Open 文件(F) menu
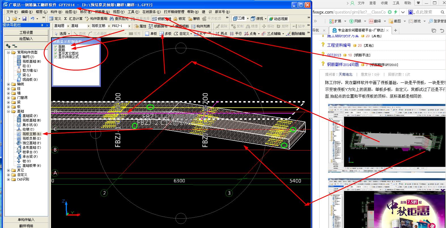The width and height of the screenshot is (446, 228). (x=12, y=12)
